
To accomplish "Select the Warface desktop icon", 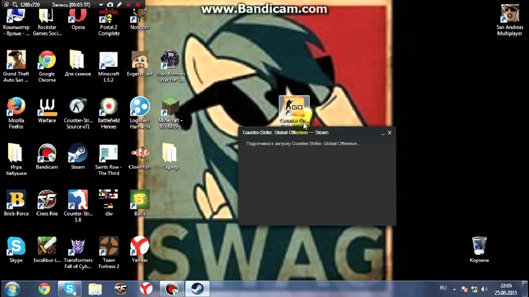I will pos(47,110).
